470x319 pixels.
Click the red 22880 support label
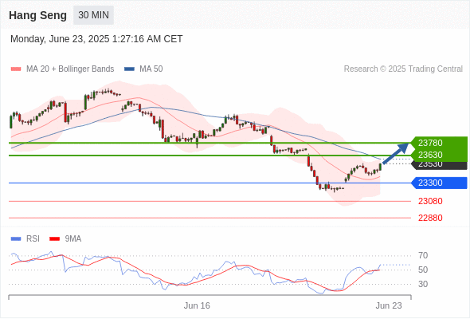point(430,218)
